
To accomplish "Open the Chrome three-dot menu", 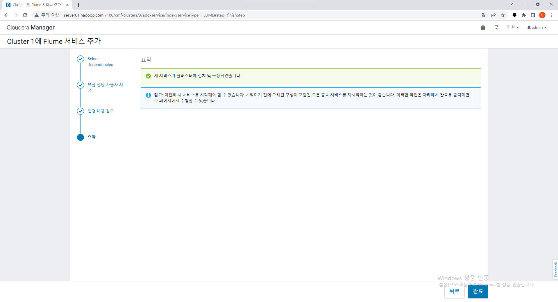I will pos(552,15).
